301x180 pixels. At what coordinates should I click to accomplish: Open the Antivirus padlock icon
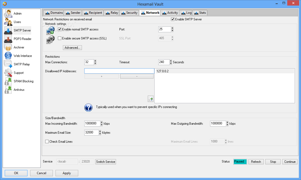[x=8, y=90]
